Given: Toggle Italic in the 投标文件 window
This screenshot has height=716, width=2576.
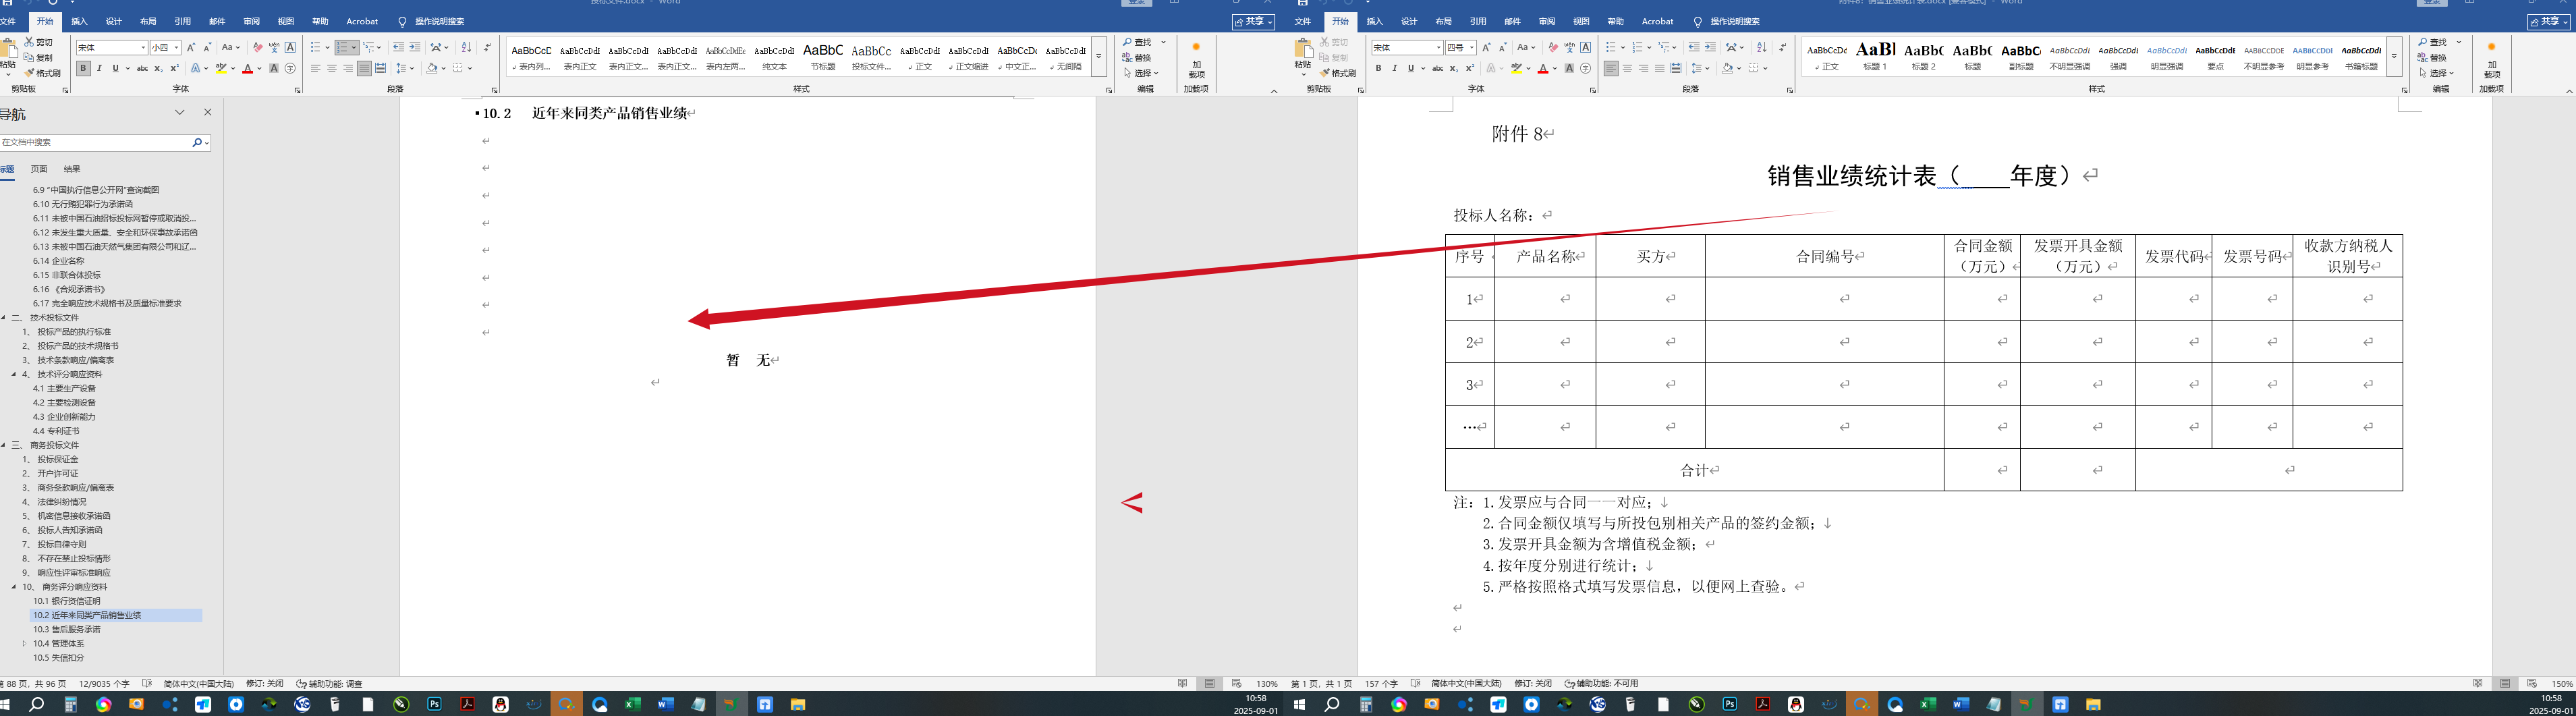Looking at the screenshot, I should coord(99,68).
